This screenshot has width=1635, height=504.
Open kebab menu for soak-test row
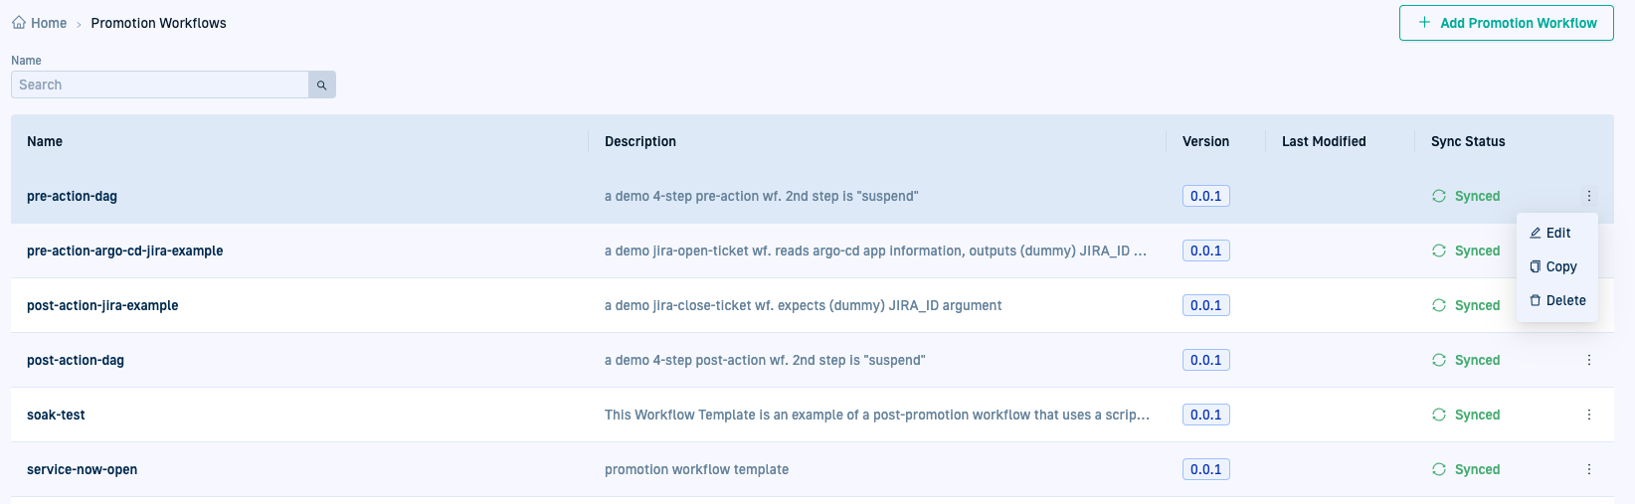(1588, 415)
